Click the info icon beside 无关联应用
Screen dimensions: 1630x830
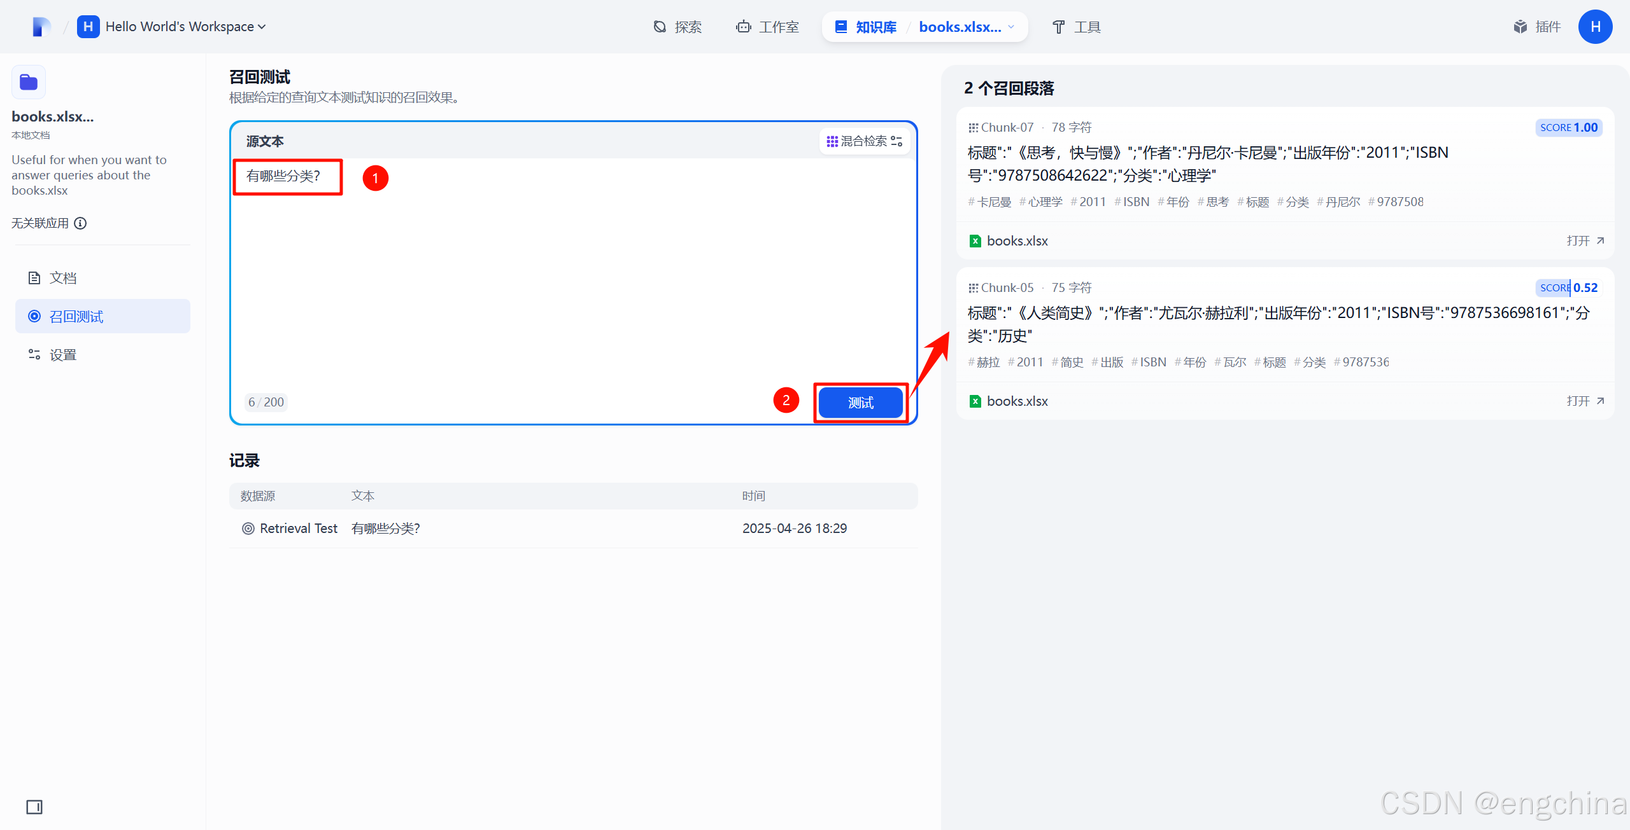click(80, 223)
